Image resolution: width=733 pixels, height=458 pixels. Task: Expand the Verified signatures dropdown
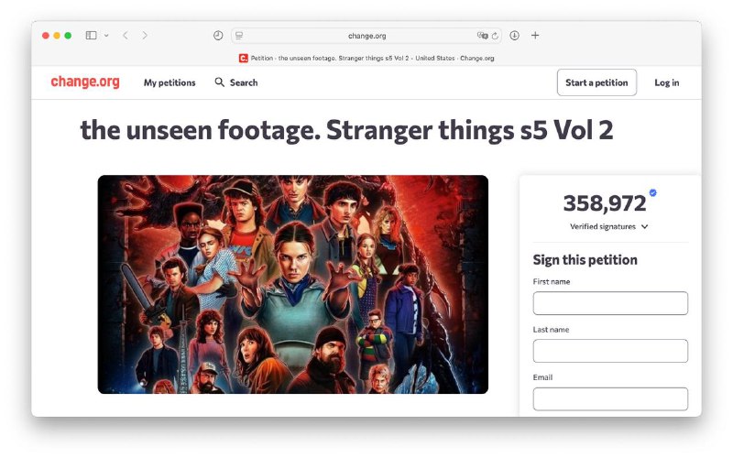pos(609,226)
